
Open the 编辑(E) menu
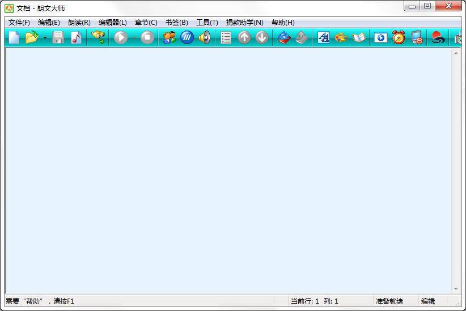tap(49, 23)
